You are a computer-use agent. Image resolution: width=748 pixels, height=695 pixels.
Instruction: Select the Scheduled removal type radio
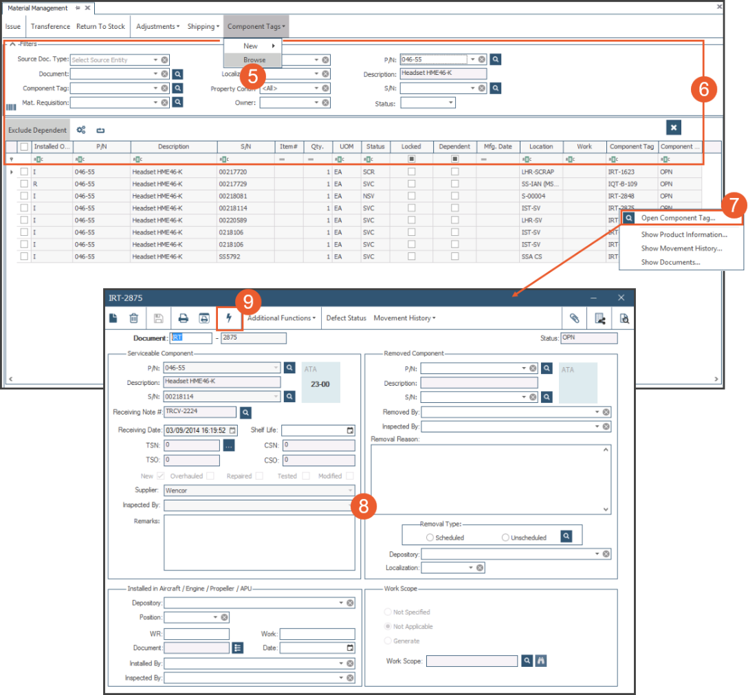point(430,538)
